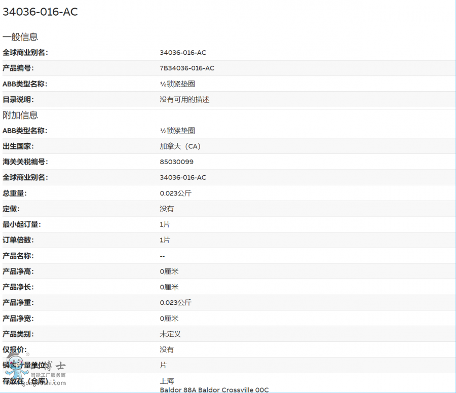Click the country of origin 加拿大（CA）
The height and width of the screenshot is (393, 456).
pos(180,146)
